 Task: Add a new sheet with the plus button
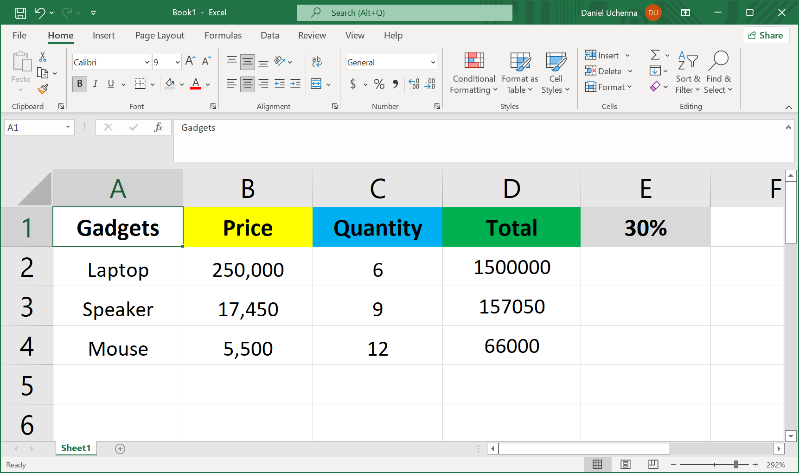pos(120,448)
